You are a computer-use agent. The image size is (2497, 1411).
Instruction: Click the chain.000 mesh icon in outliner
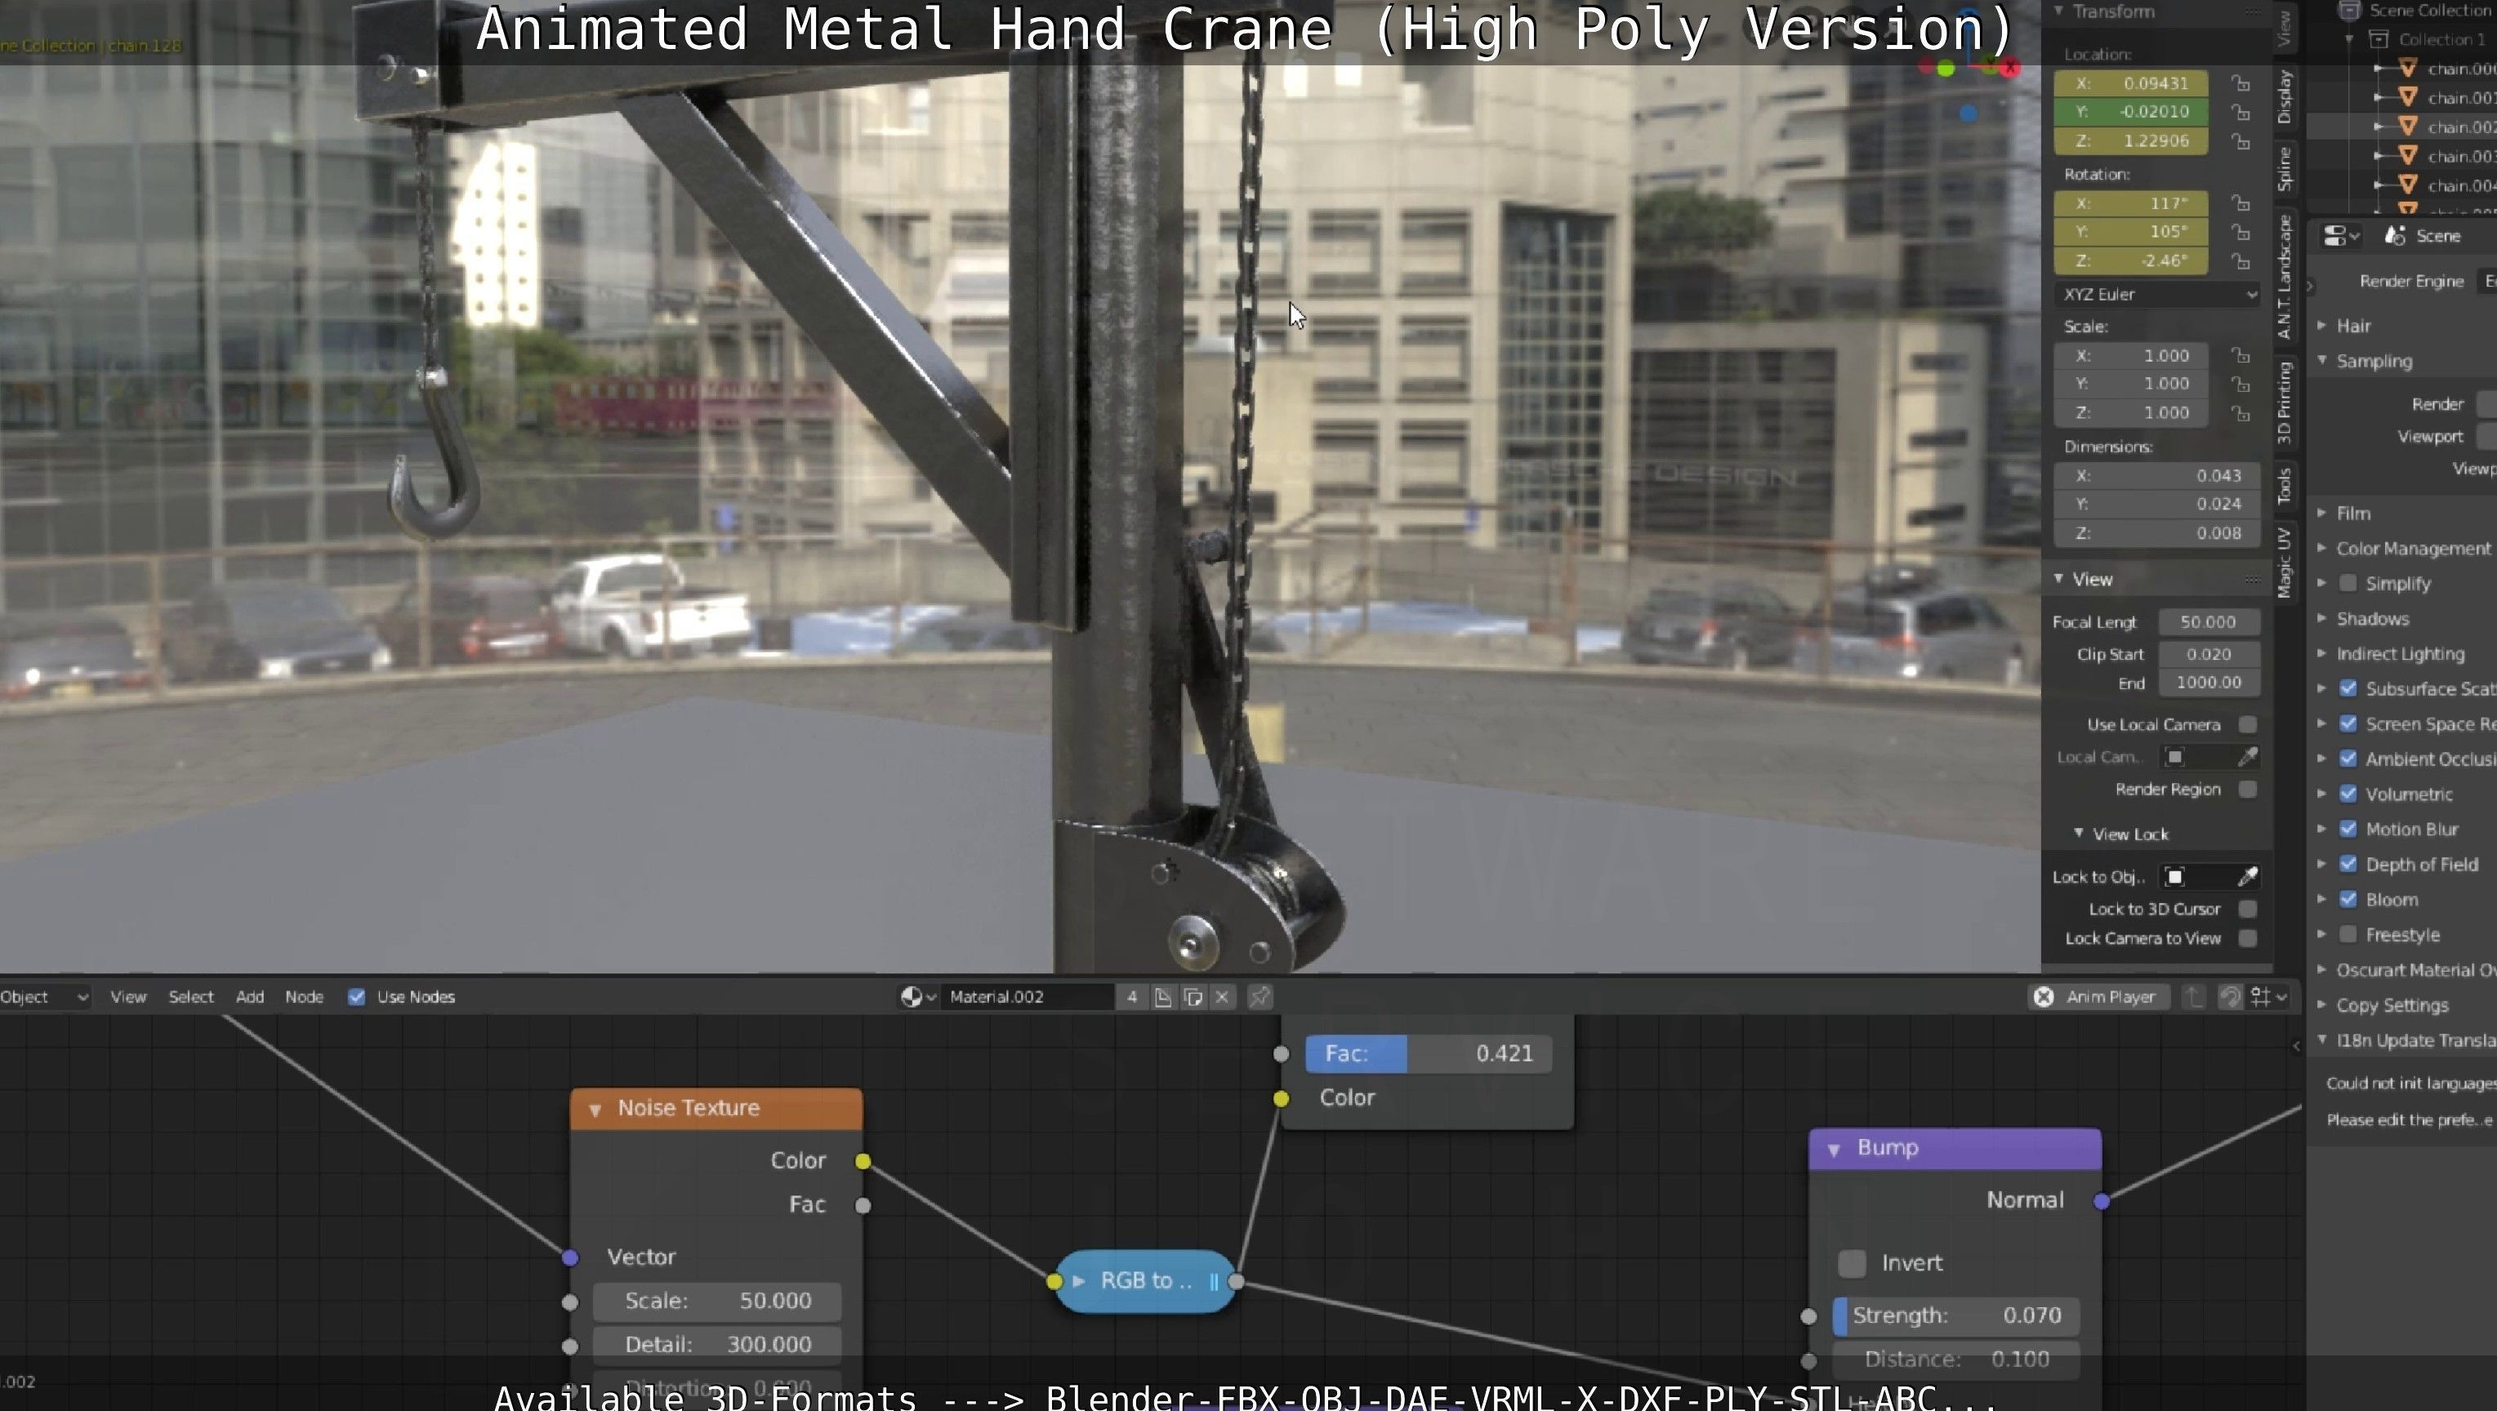2407,68
